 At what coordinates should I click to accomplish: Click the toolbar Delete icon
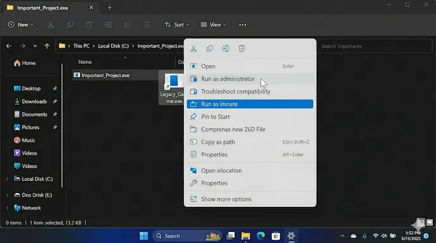coord(147,25)
